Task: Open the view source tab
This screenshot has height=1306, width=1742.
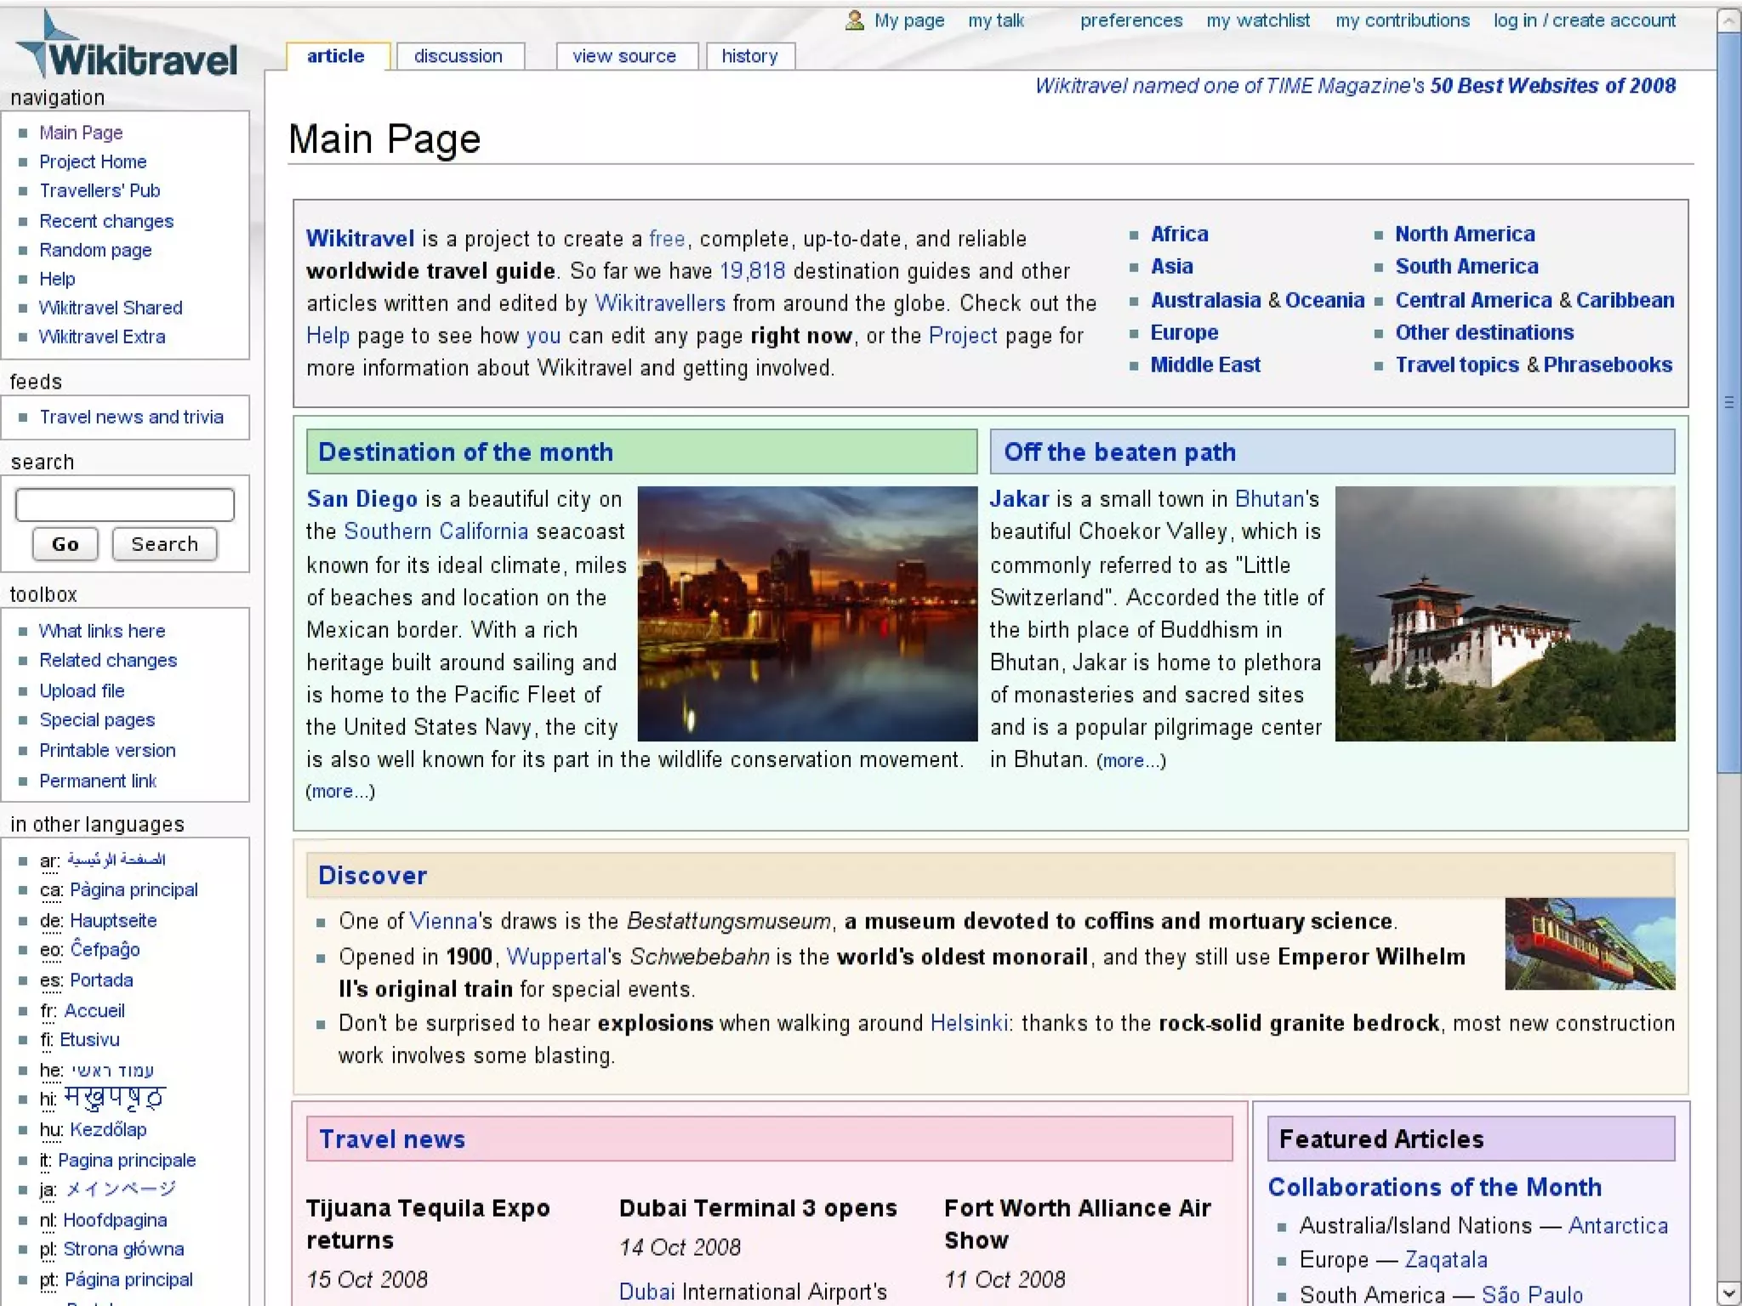Action: [623, 56]
